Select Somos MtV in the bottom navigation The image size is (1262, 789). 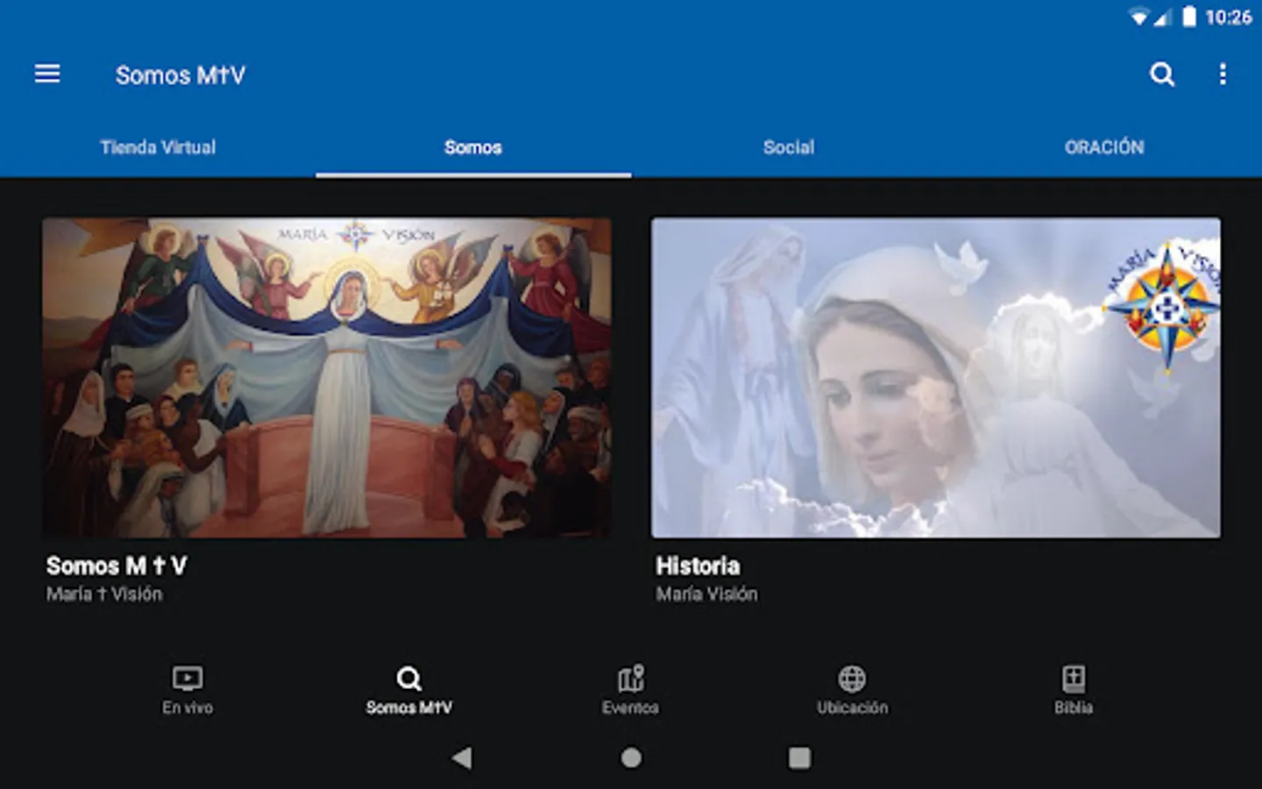pyautogui.click(x=409, y=691)
